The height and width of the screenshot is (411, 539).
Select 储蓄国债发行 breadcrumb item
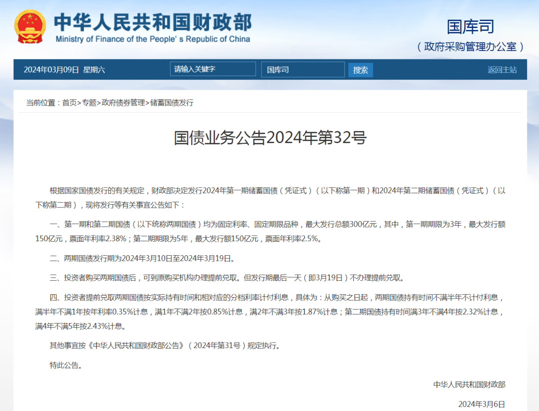[x=172, y=103]
